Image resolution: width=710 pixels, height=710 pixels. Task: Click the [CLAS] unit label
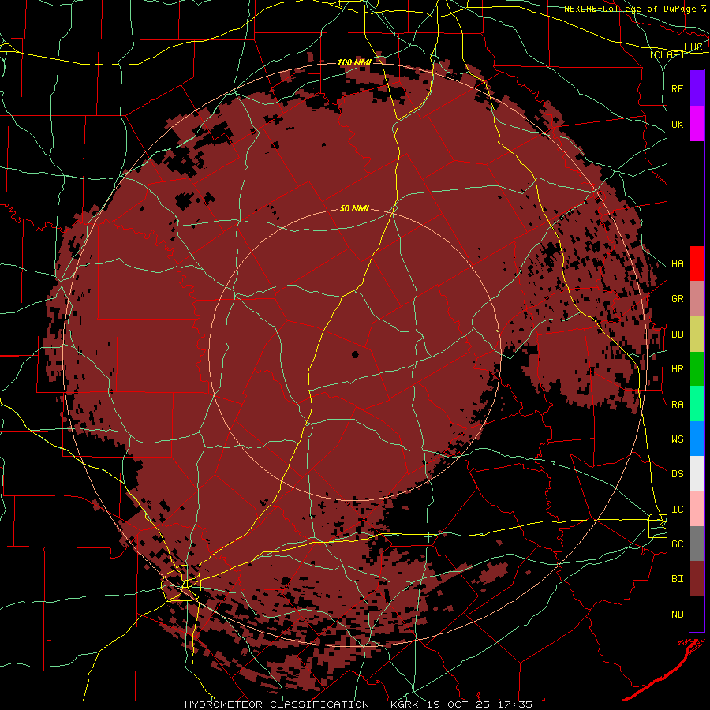[x=667, y=54]
